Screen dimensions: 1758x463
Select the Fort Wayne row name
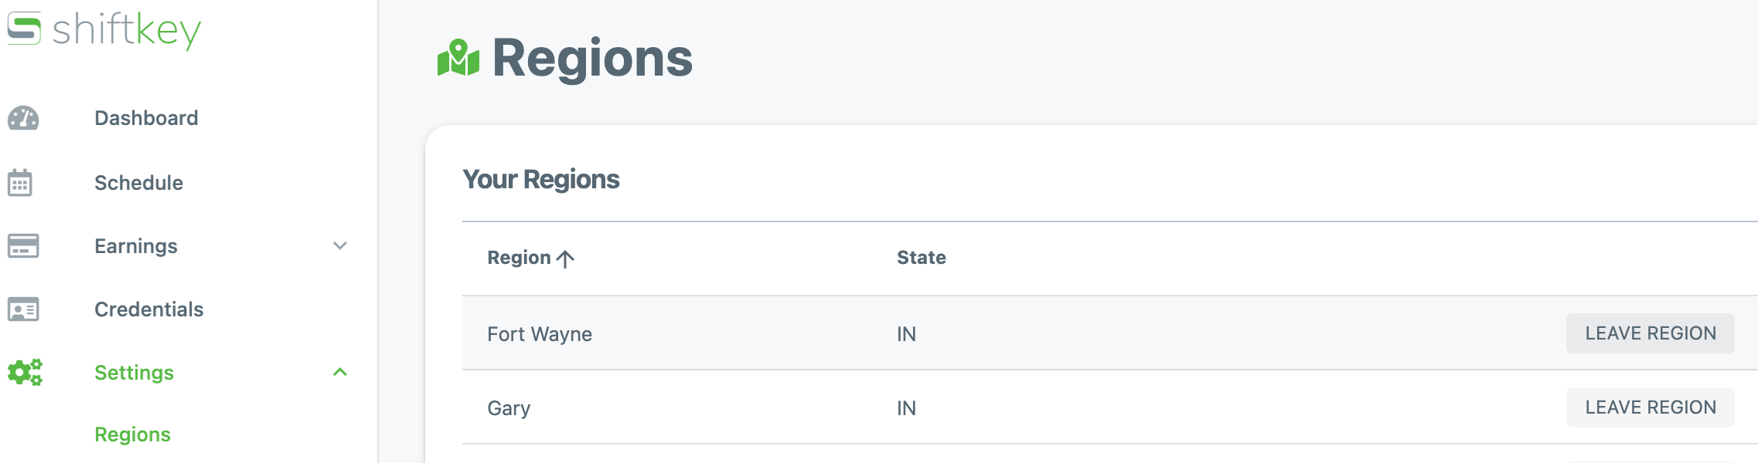pyautogui.click(x=540, y=334)
